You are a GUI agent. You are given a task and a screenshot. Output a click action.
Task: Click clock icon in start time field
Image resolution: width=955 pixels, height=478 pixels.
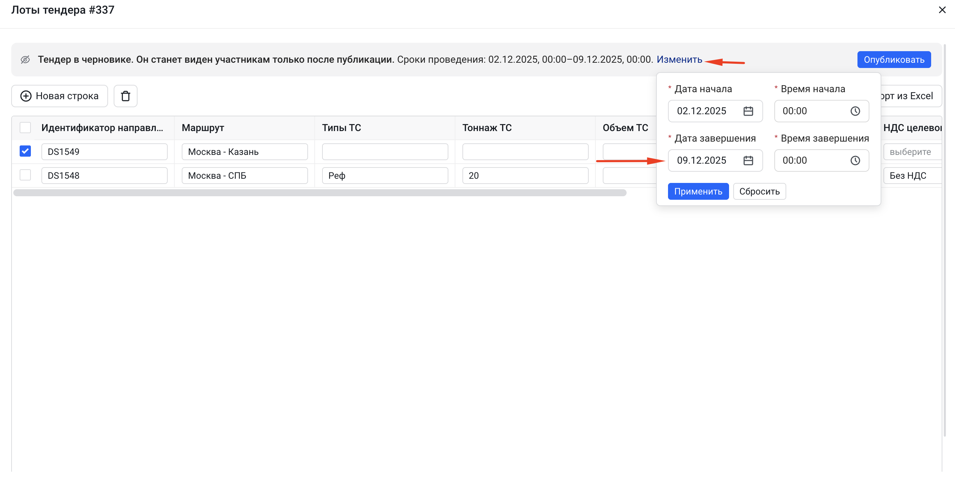[x=855, y=111]
